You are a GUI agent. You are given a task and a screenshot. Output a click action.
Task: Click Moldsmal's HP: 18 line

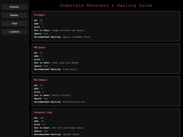click(x=38, y=85)
